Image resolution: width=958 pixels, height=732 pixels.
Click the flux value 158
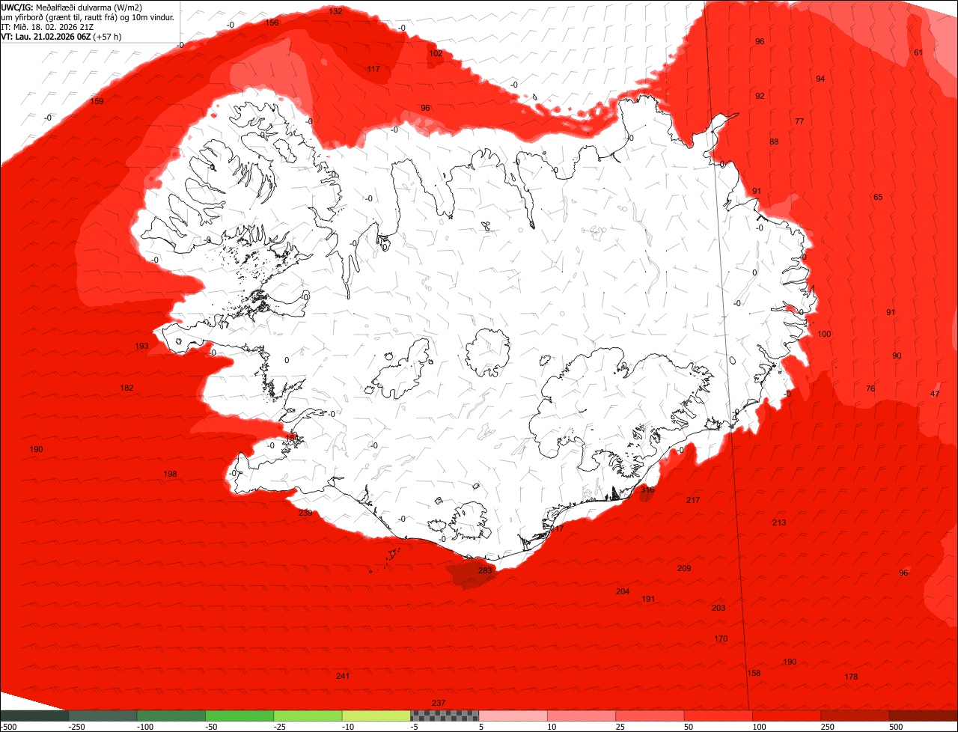tap(754, 673)
